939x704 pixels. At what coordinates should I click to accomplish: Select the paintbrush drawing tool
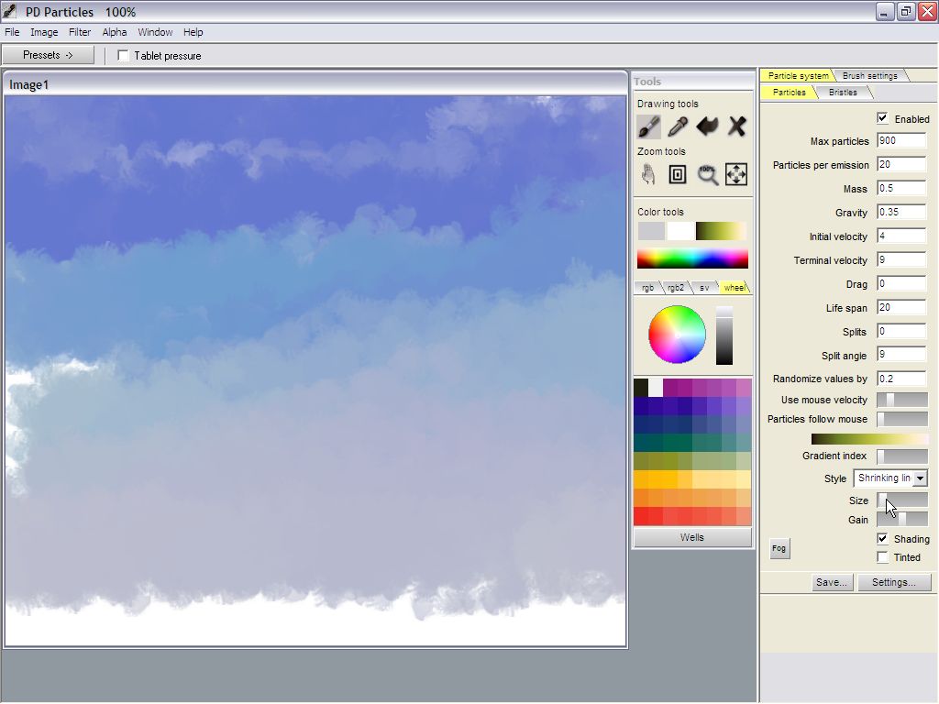point(649,126)
